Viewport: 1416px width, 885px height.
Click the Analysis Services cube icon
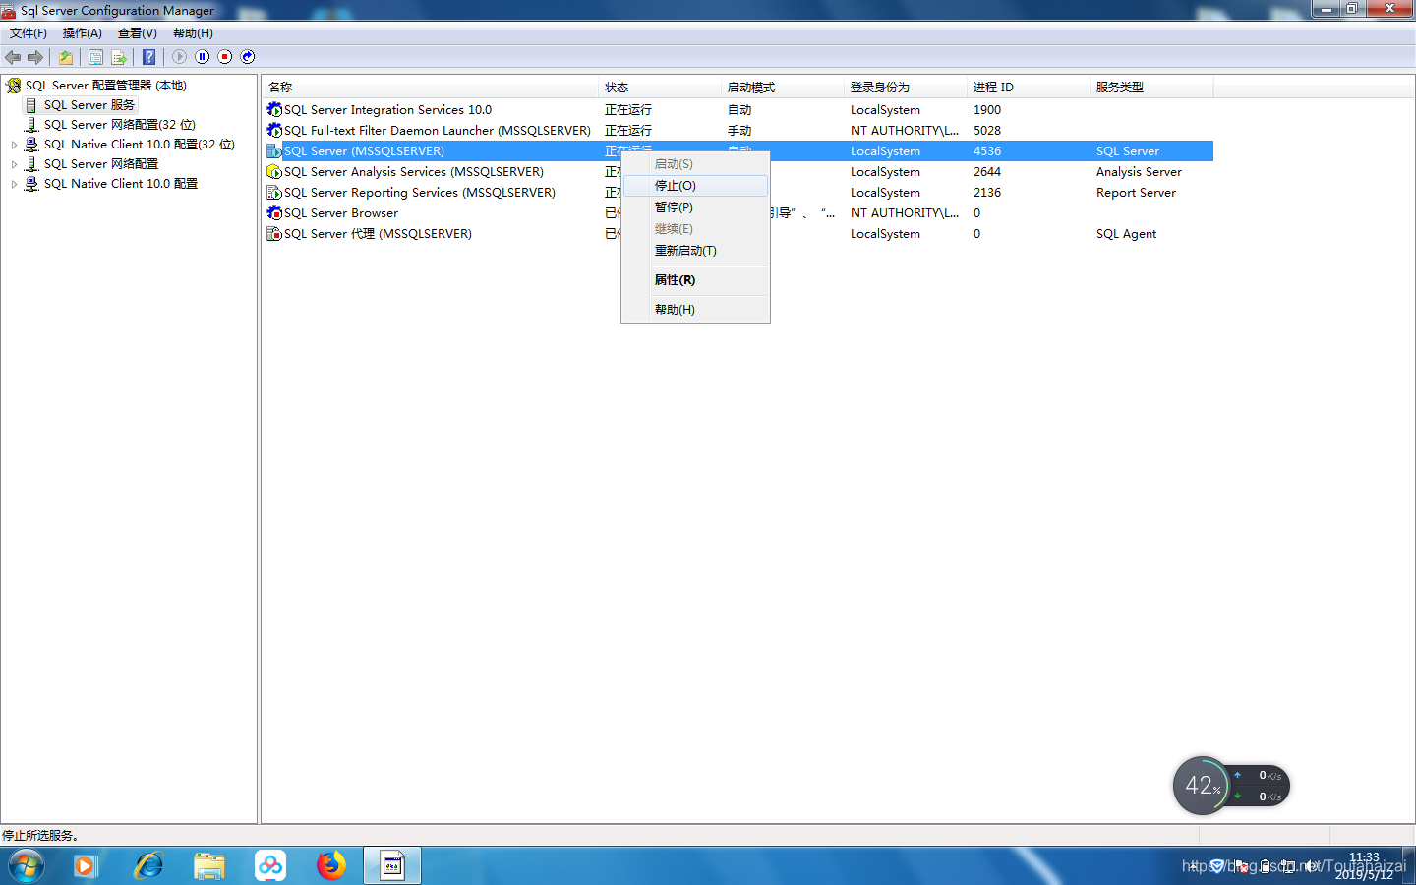pos(274,172)
